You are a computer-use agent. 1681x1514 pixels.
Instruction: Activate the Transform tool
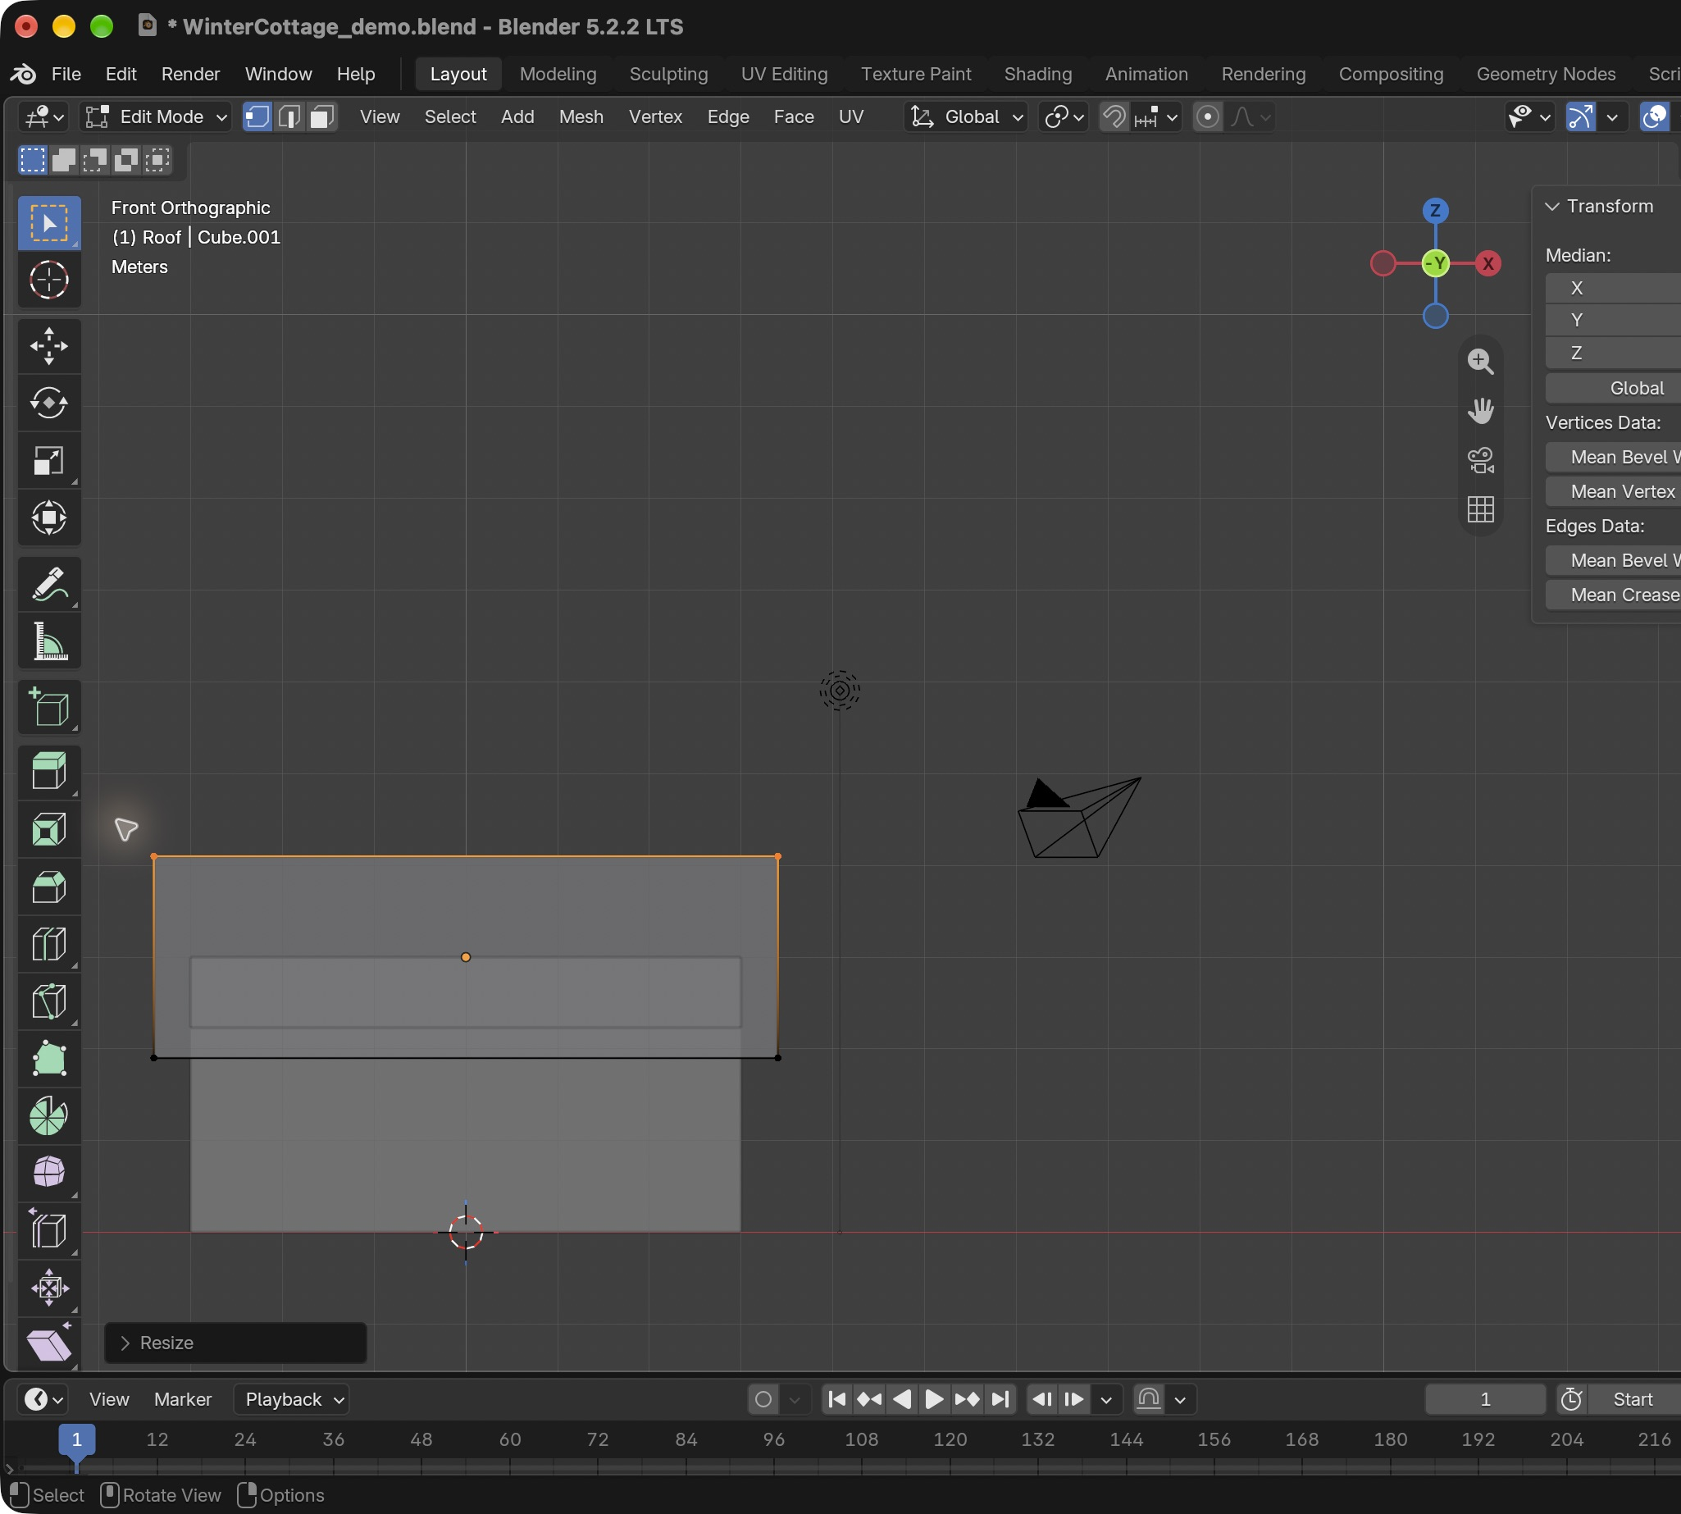click(49, 518)
